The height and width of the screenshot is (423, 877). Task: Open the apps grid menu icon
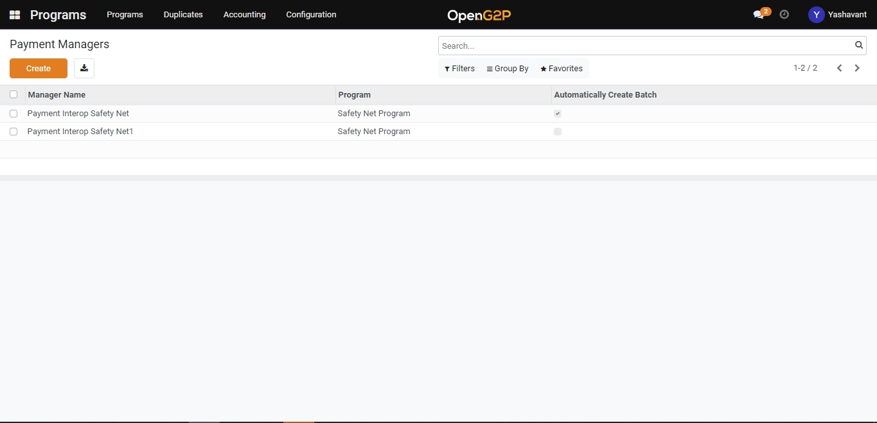[15, 15]
